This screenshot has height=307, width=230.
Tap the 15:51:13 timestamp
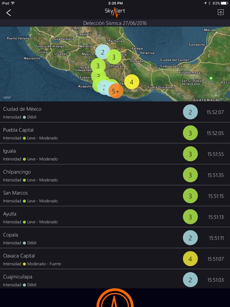(x=216, y=217)
